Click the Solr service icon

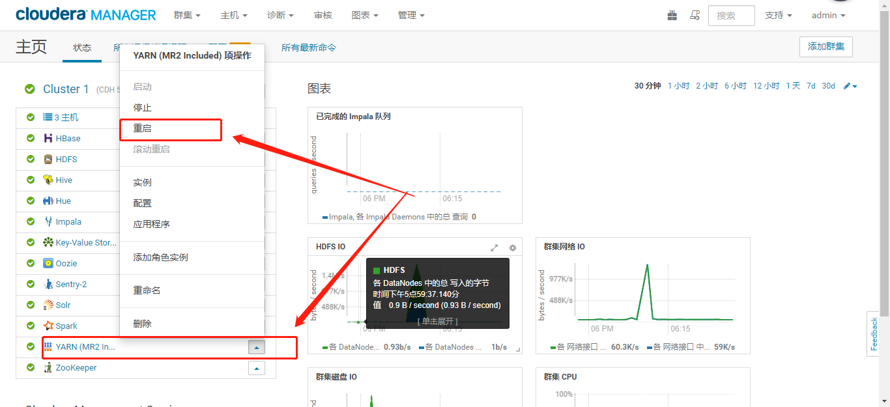tap(48, 305)
